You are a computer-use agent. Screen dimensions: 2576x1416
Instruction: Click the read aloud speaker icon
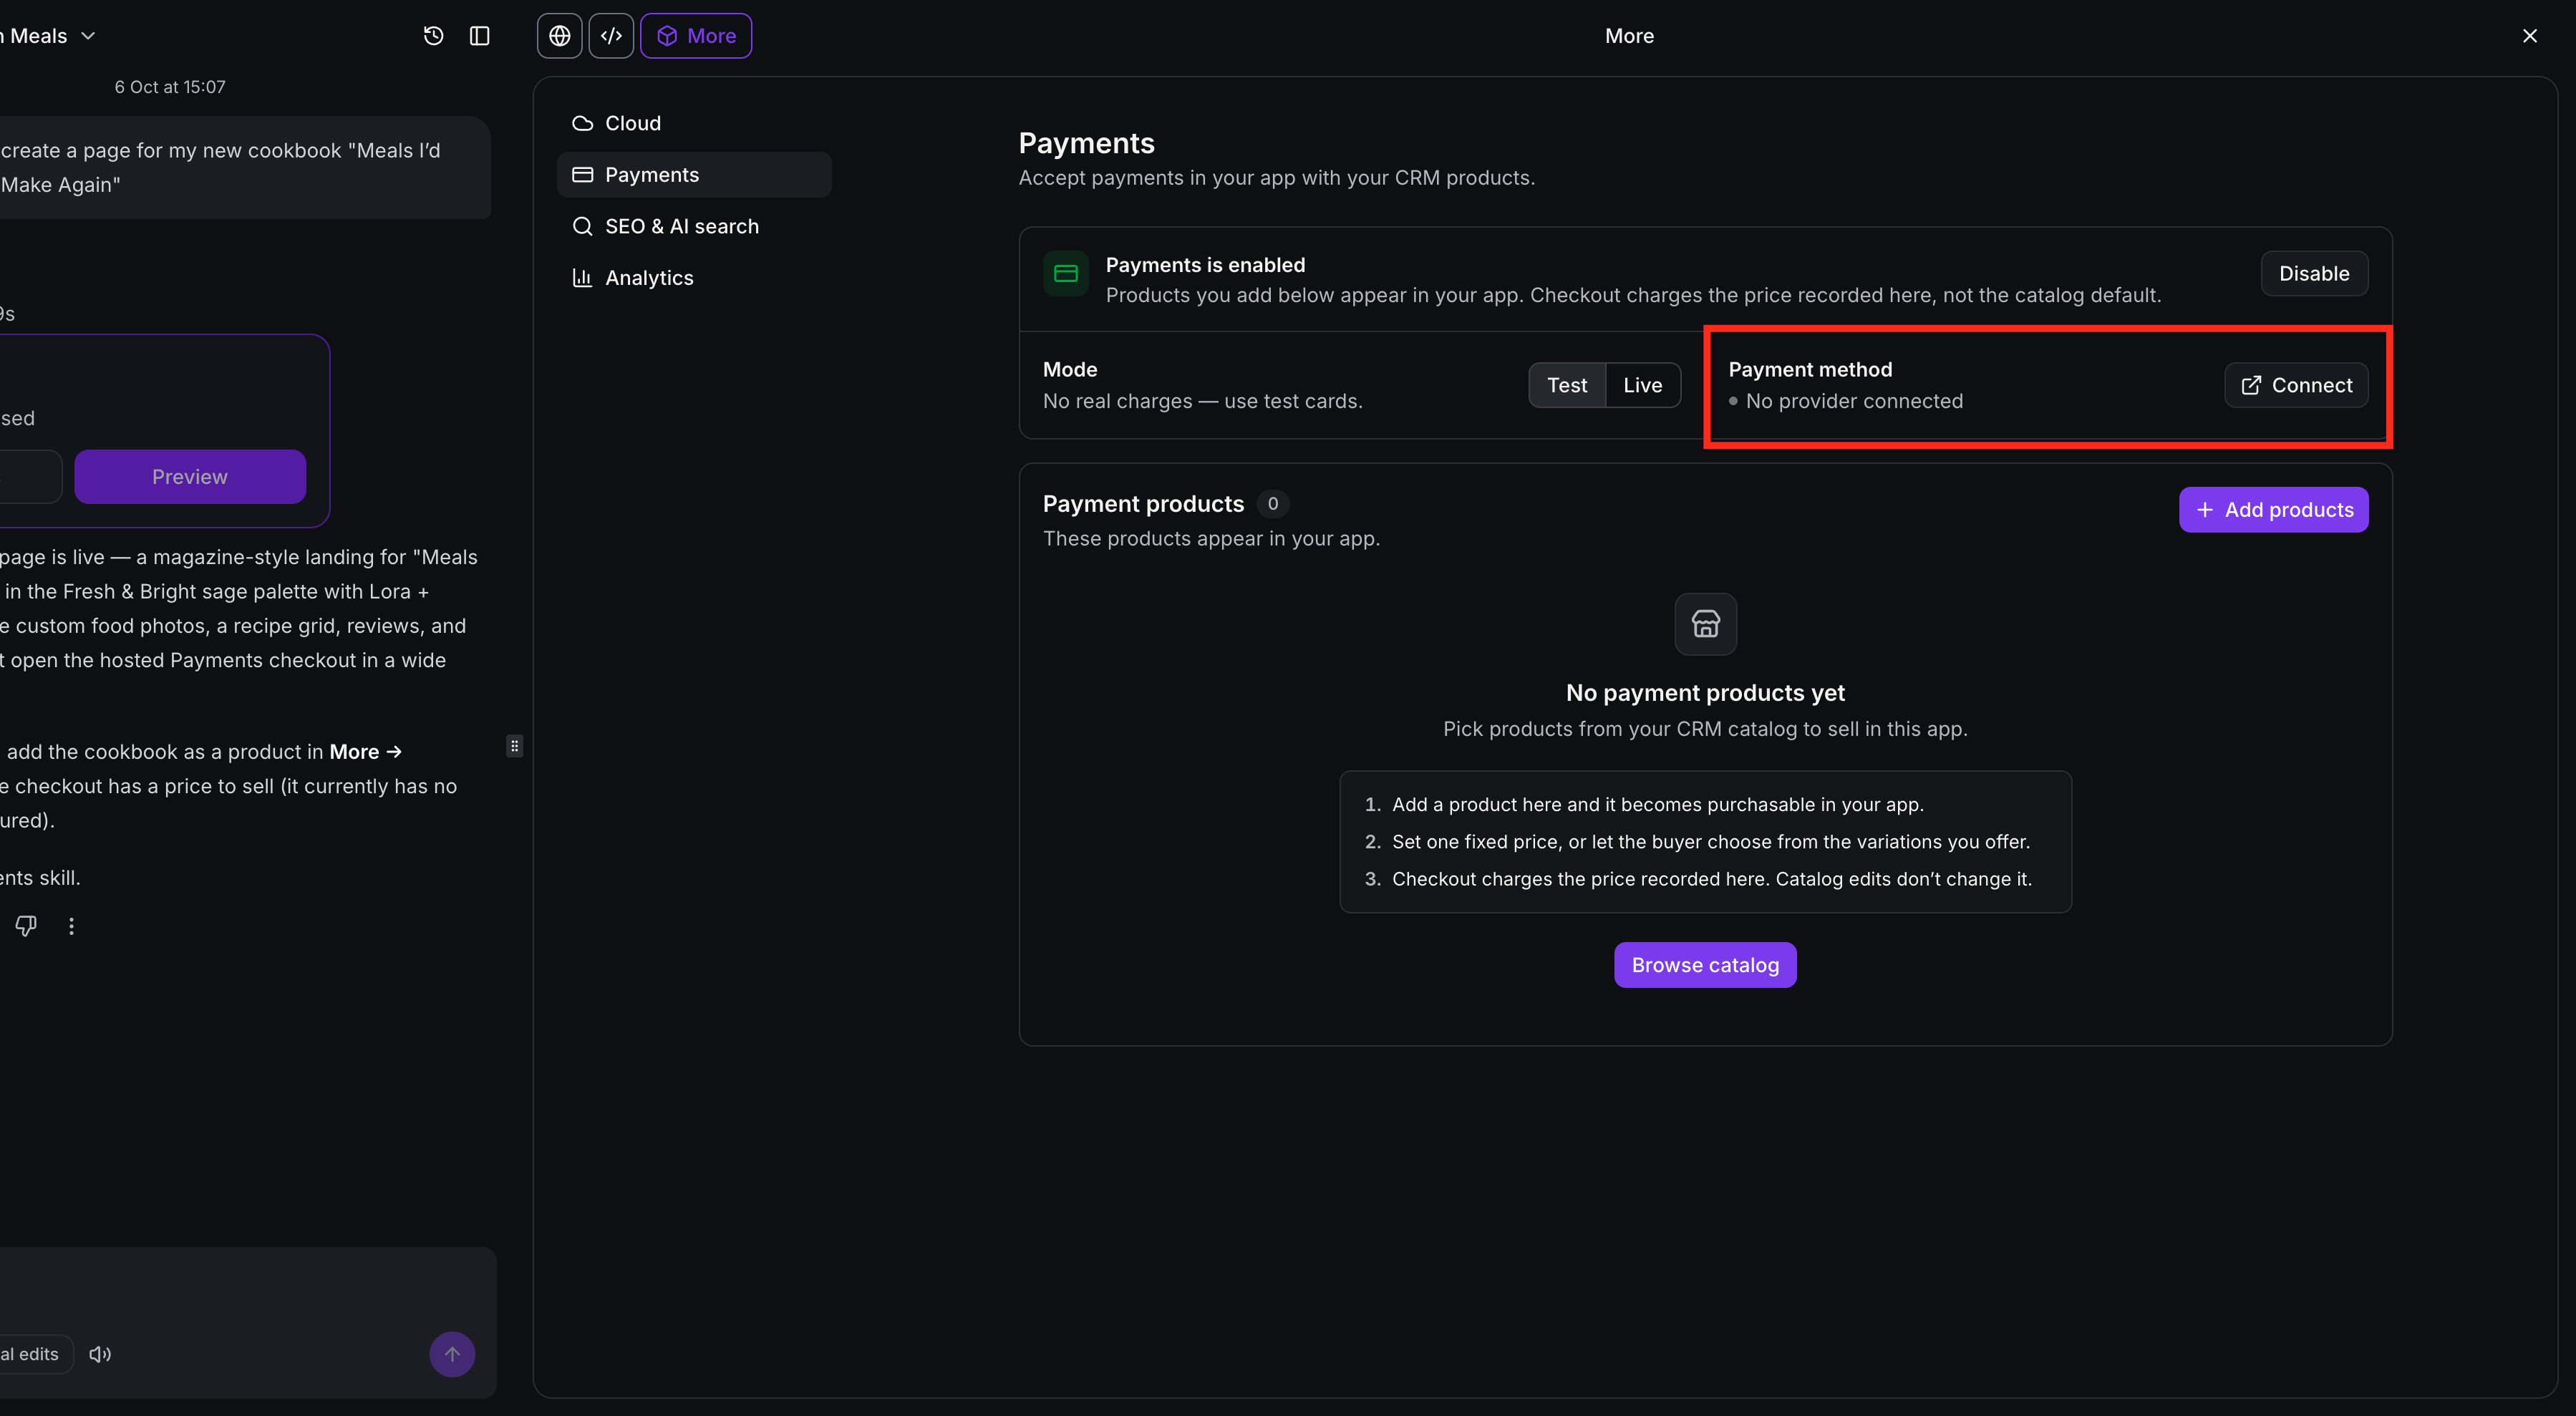tap(100, 1354)
